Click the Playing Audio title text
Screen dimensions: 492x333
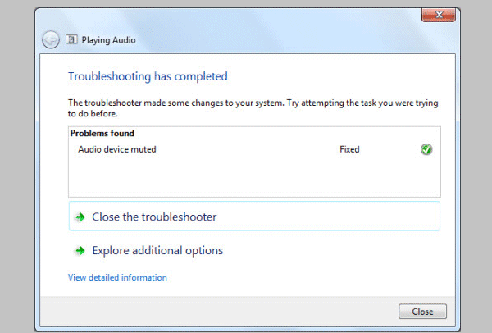point(108,39)
